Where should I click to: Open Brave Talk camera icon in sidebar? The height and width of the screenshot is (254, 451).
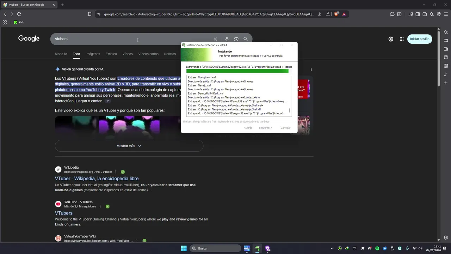[446, 41]
